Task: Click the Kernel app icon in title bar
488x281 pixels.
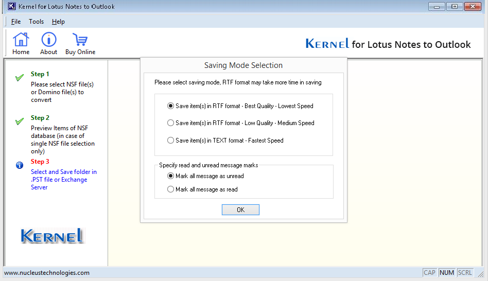Action: pos(11,6)
